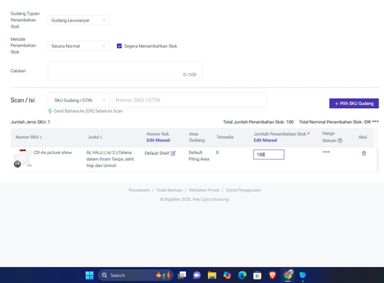This screenshot has width=384, height=283.
Task: Open the Syarat Penggunaan footer link
Action: point(243,190)
